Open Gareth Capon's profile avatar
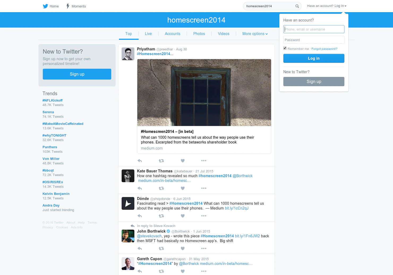Screen dimensions: 393x275 [x=128, y=264]
